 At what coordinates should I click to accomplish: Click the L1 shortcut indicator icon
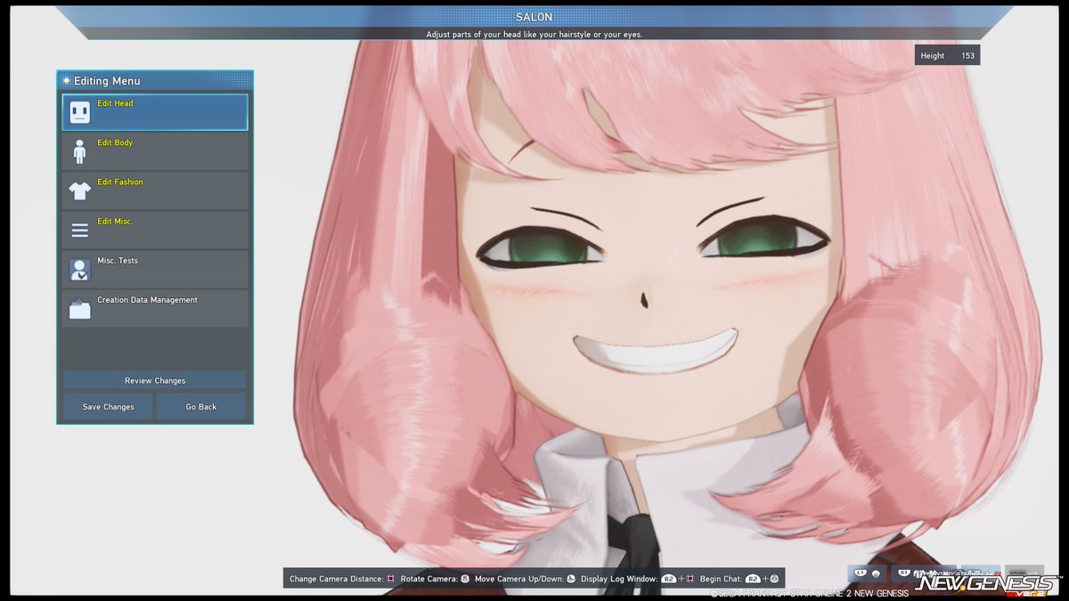click(x=860, y=573)
